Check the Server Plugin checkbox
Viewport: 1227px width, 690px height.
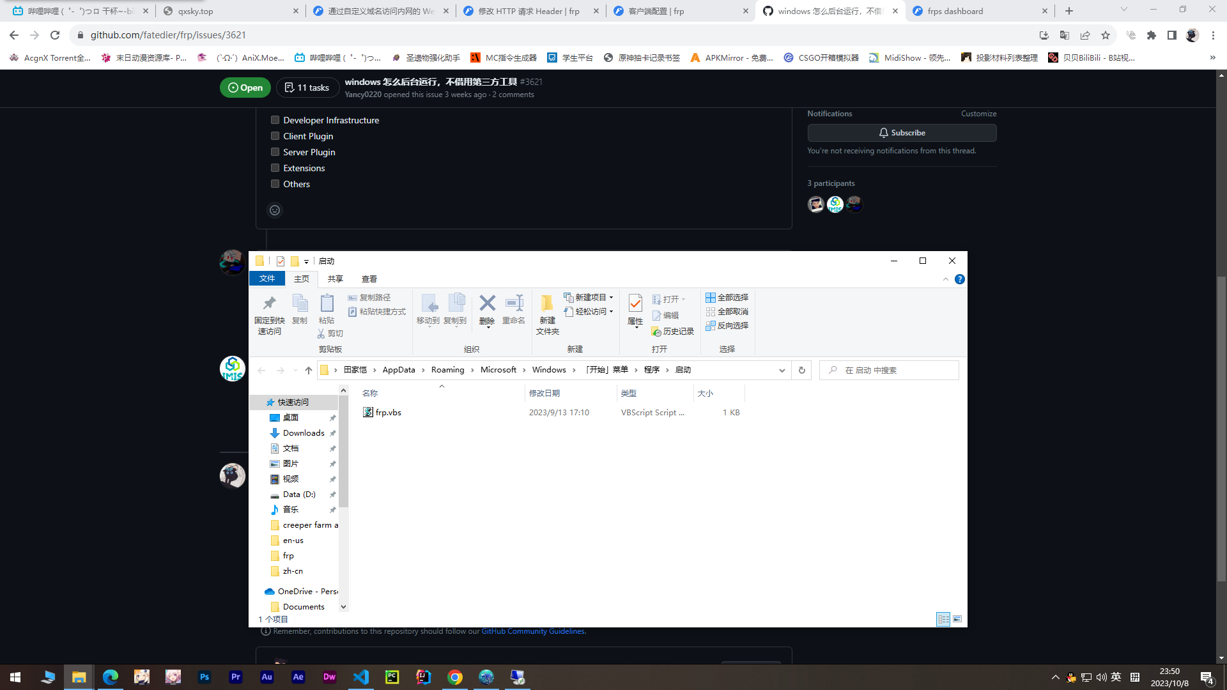pos(275,151)
